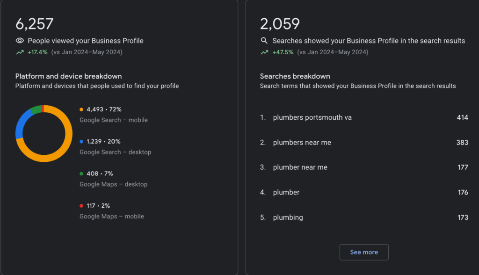Viewport: 479px width, 275px height.
Task: Click the green trend arrow beside +47.5%
Action: (x=265, y=52)
